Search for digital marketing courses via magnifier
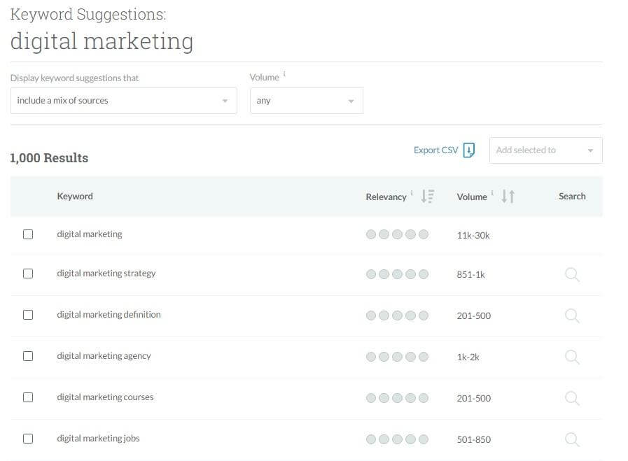The width and height of the screenshot is (628, 461). (x=572, y=398)
